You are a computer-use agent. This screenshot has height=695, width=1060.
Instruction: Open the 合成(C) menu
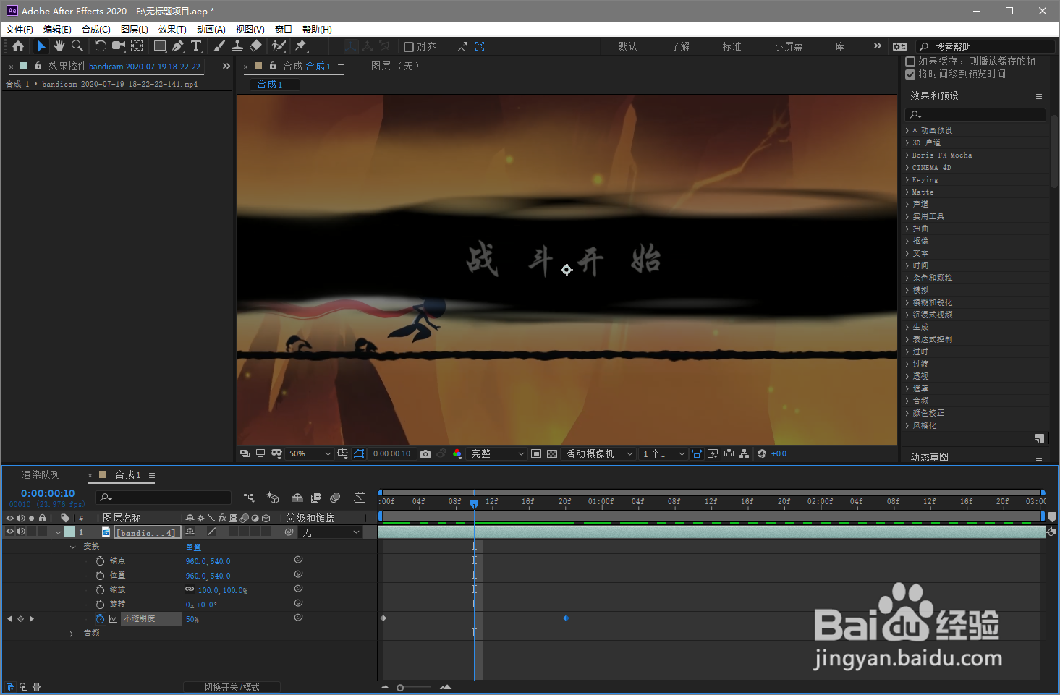click(96, 30)
